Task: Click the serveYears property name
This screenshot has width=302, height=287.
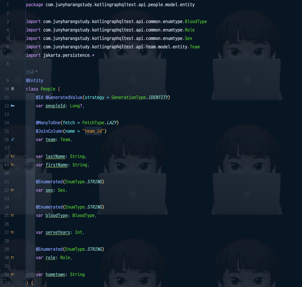Action: click(58, 232)
